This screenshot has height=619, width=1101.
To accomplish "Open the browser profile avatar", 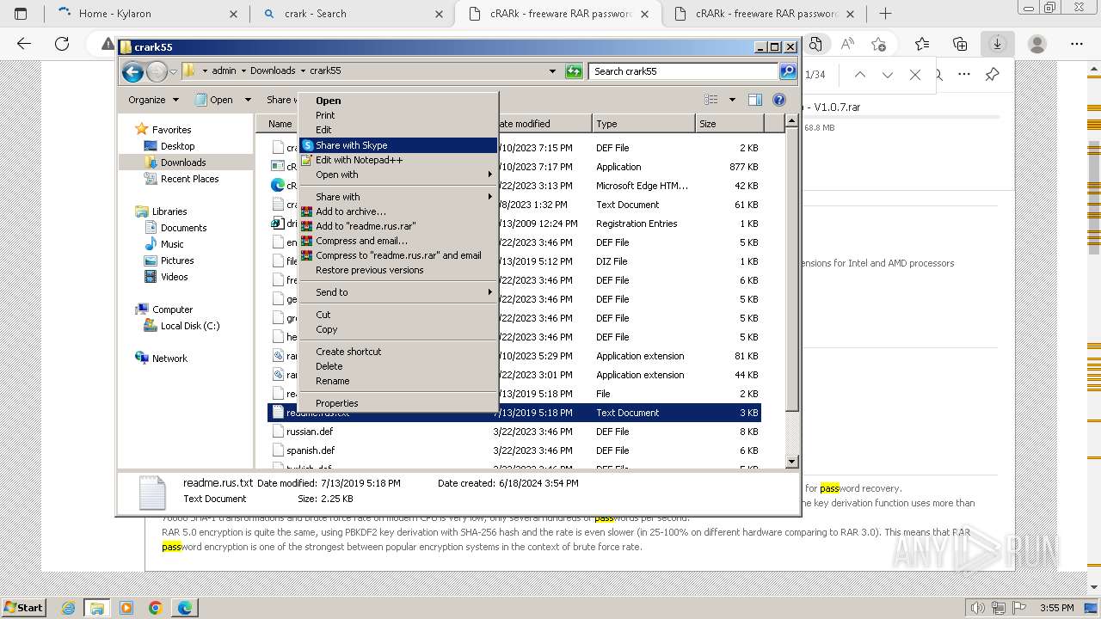I will coord(1037,44).
